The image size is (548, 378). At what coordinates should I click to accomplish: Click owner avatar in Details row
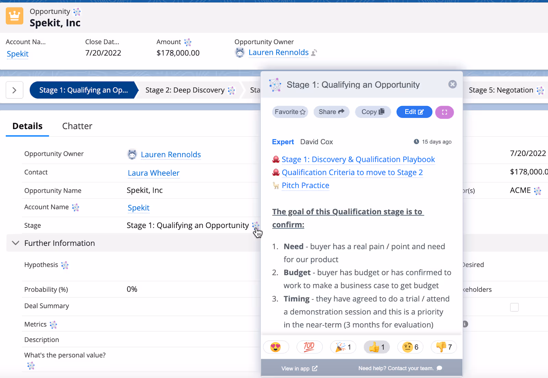coord(132,154)
